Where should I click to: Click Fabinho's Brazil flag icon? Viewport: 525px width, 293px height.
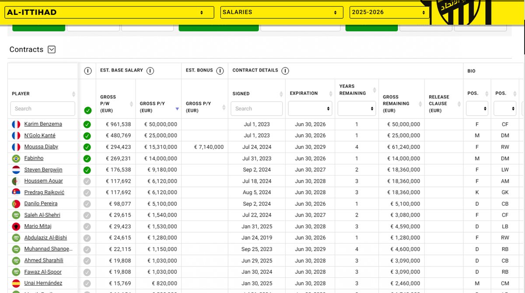[x=16, y=159]
